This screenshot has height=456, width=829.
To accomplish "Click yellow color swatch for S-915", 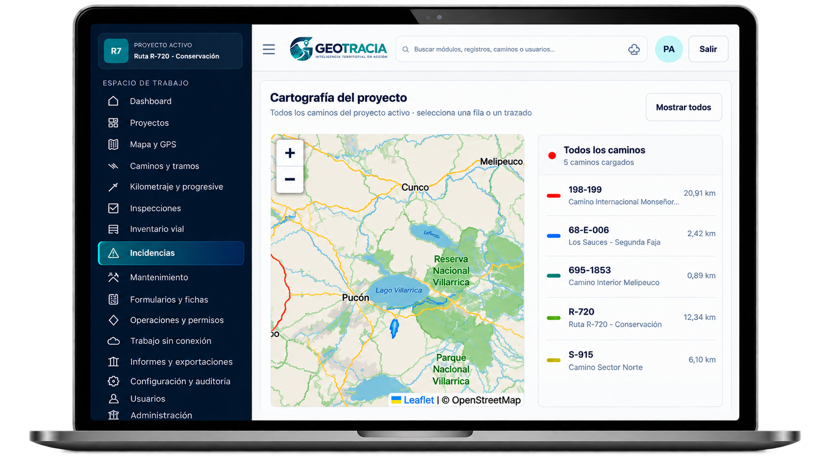I will pos(553,360).
